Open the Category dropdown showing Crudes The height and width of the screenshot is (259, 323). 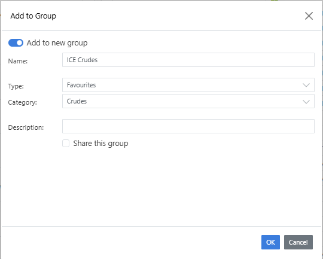[188, 101]
